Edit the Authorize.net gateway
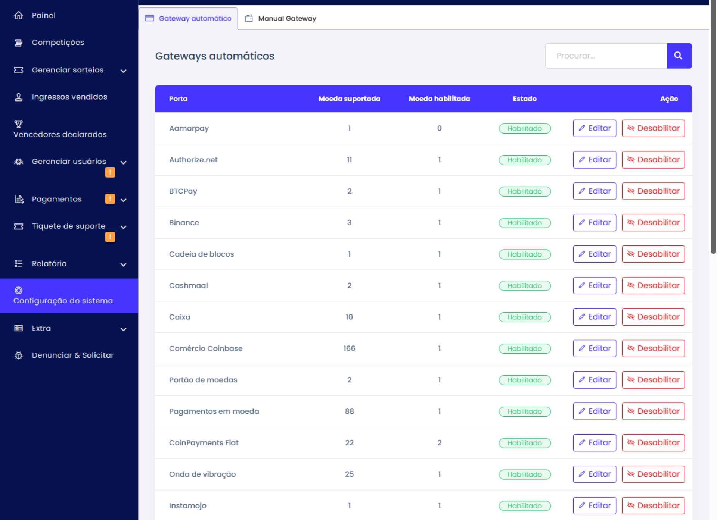 coord(594,160)
